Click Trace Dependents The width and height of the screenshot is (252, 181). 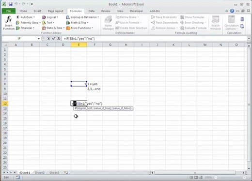[165, 23]
